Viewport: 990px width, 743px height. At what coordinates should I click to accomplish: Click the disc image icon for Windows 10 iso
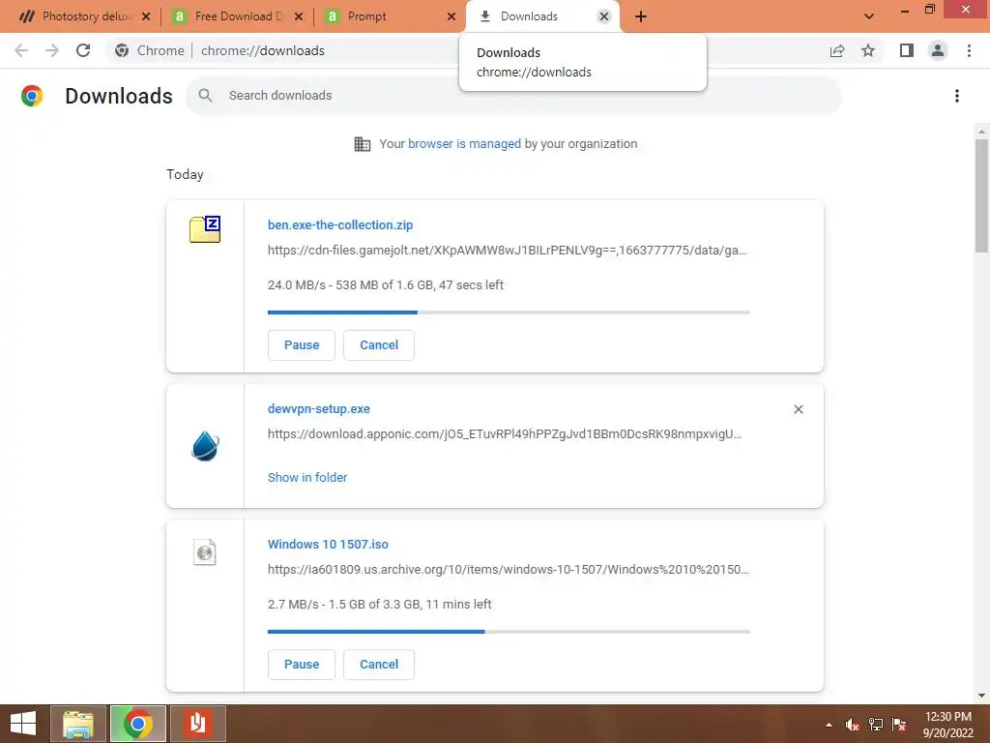point(205,552)
